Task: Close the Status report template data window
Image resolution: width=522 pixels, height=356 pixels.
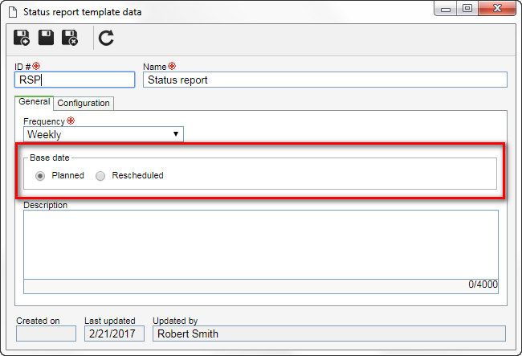Action: (497, 8)
